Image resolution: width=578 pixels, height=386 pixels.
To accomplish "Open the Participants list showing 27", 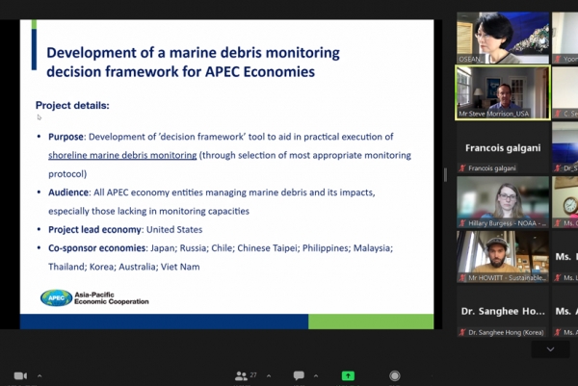I will [246, 375].
